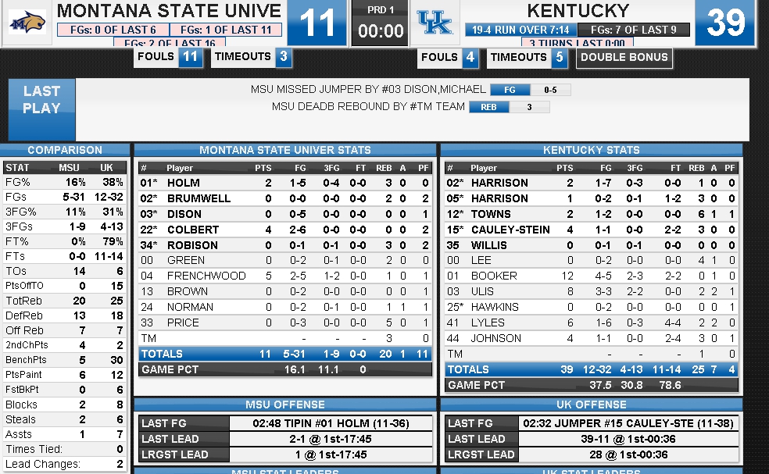Image resolution: width=769 pixels, height=474 pixels.
Task: Click Montana State's score of 11
Action: [x=317, y=23]
